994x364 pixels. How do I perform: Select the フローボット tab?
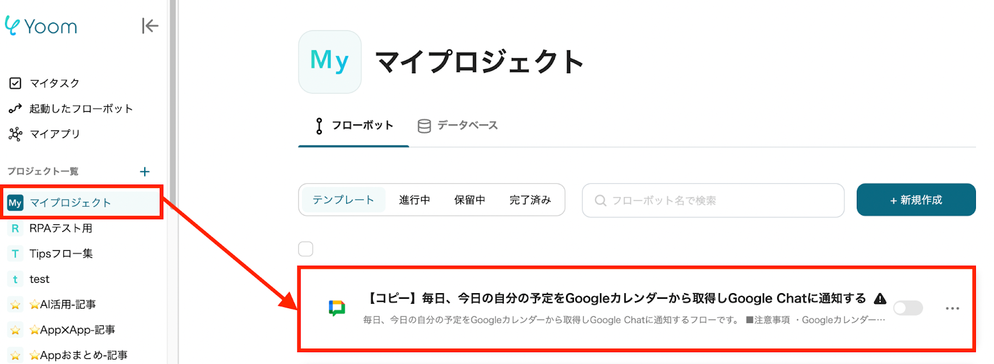(x=354, y=125)
